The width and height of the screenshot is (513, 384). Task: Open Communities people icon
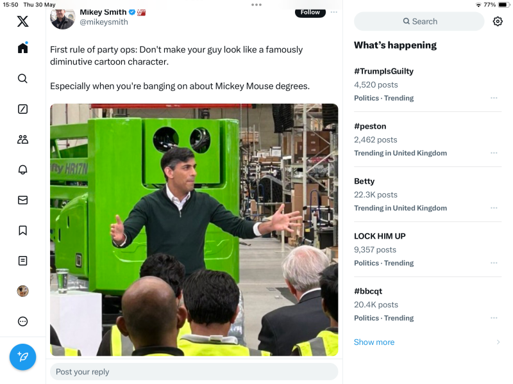22,140
